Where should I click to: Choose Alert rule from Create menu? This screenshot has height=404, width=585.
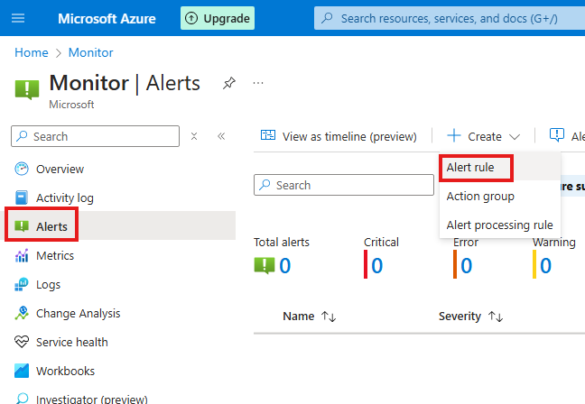click(x=500, y=168)
